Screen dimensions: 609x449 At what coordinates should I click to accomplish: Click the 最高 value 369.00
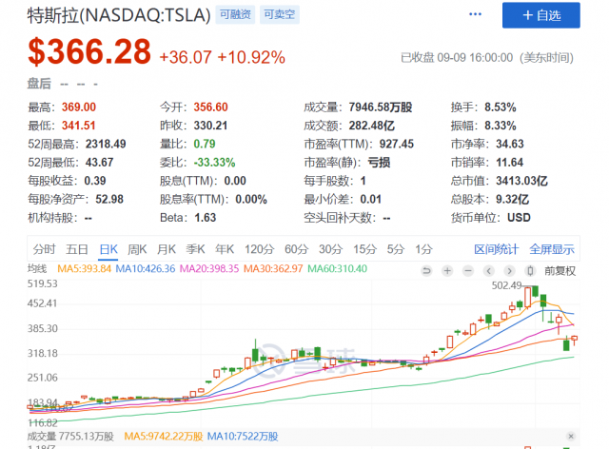[x=78, y=107]
